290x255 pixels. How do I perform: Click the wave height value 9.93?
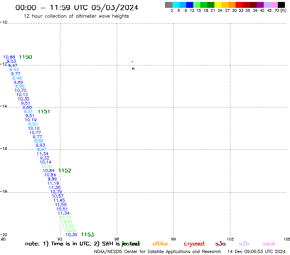point(40,145)
